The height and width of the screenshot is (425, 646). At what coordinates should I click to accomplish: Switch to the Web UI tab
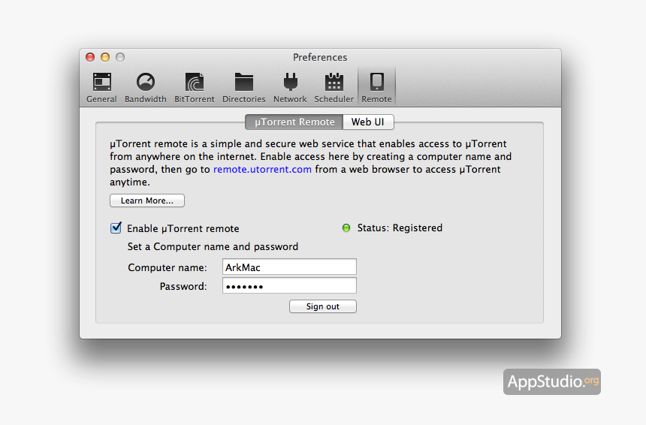(x=368, y=122)
